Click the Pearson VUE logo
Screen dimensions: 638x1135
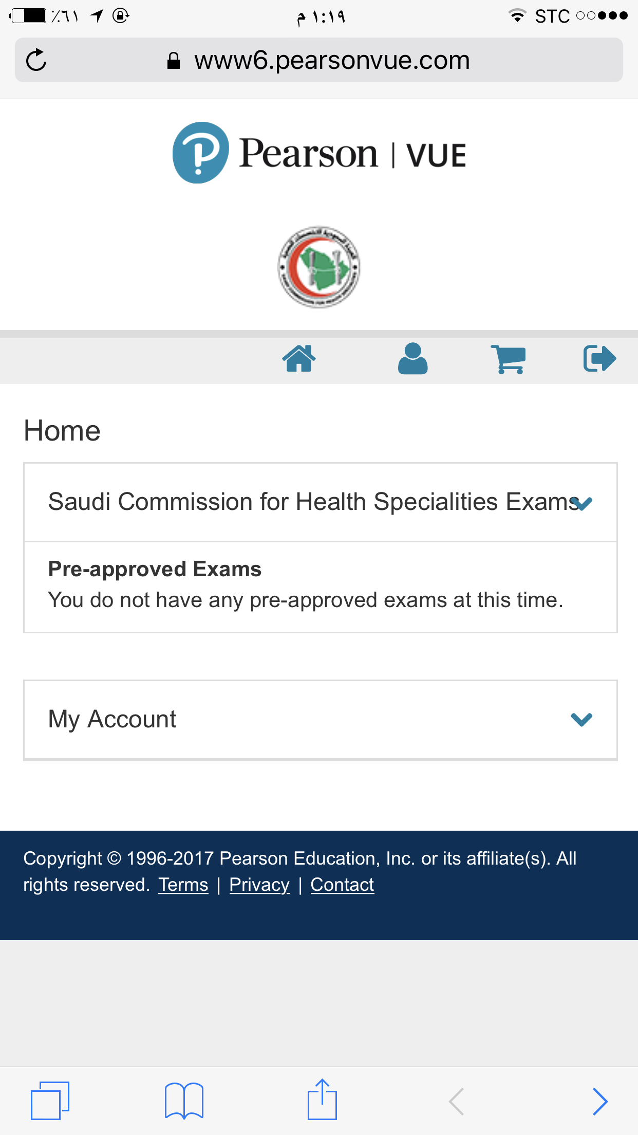tap(319, 153)
